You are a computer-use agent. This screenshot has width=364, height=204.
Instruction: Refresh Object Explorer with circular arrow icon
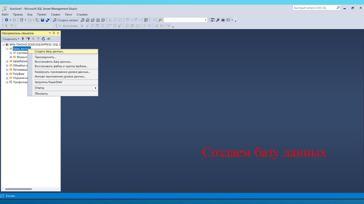(x=43, y=39)
